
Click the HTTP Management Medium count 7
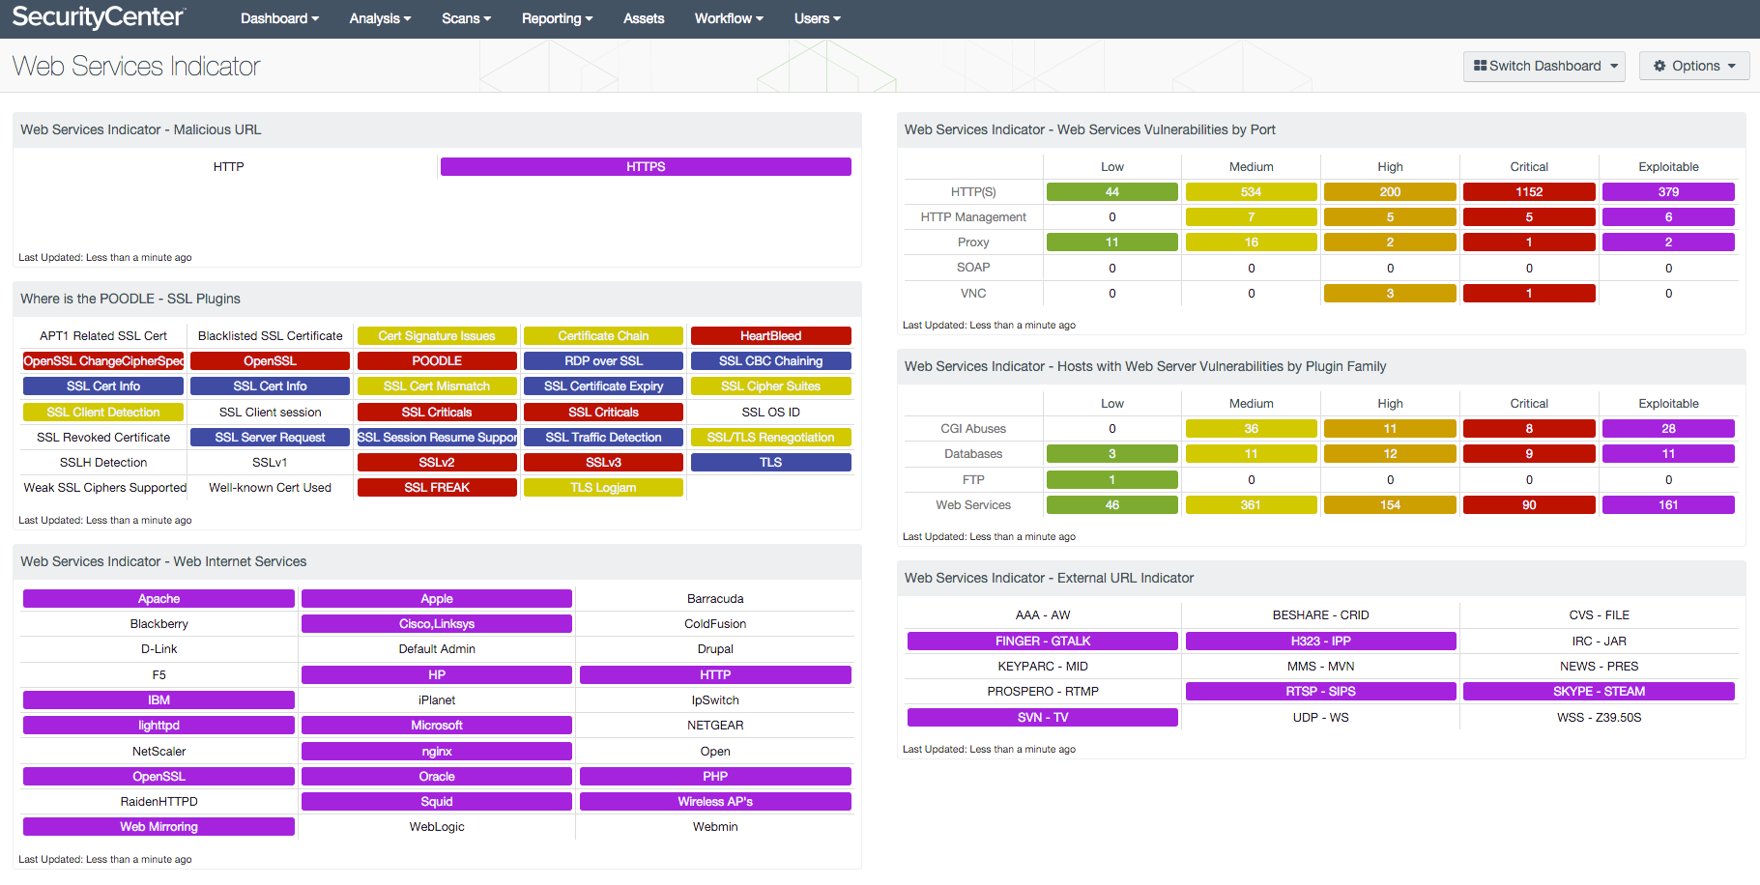[1251, 217]
